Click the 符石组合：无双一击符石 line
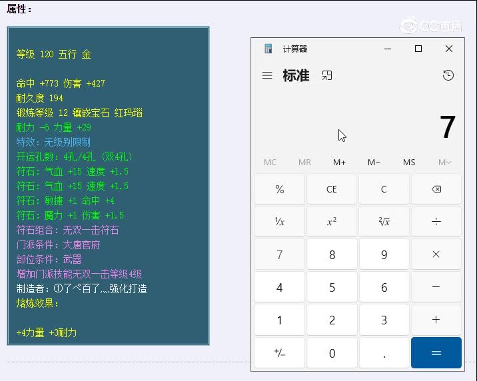 67,230
